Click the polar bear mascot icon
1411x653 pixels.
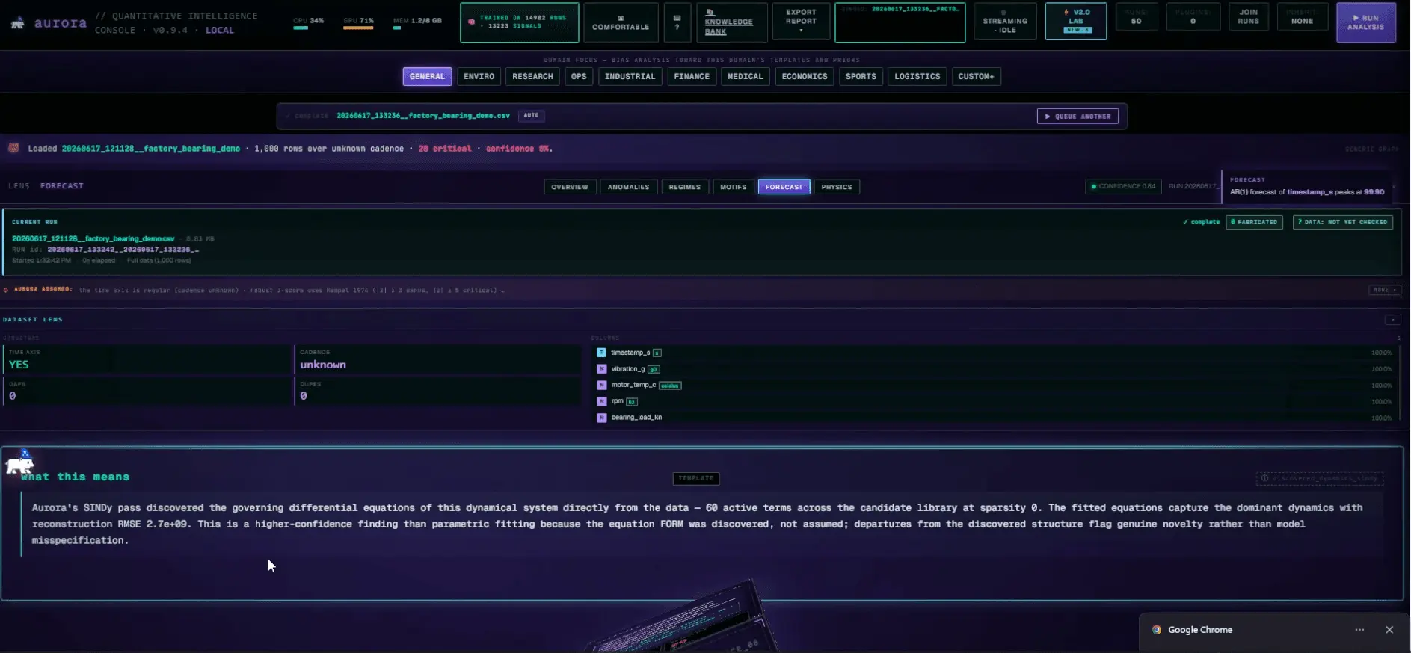20,464
